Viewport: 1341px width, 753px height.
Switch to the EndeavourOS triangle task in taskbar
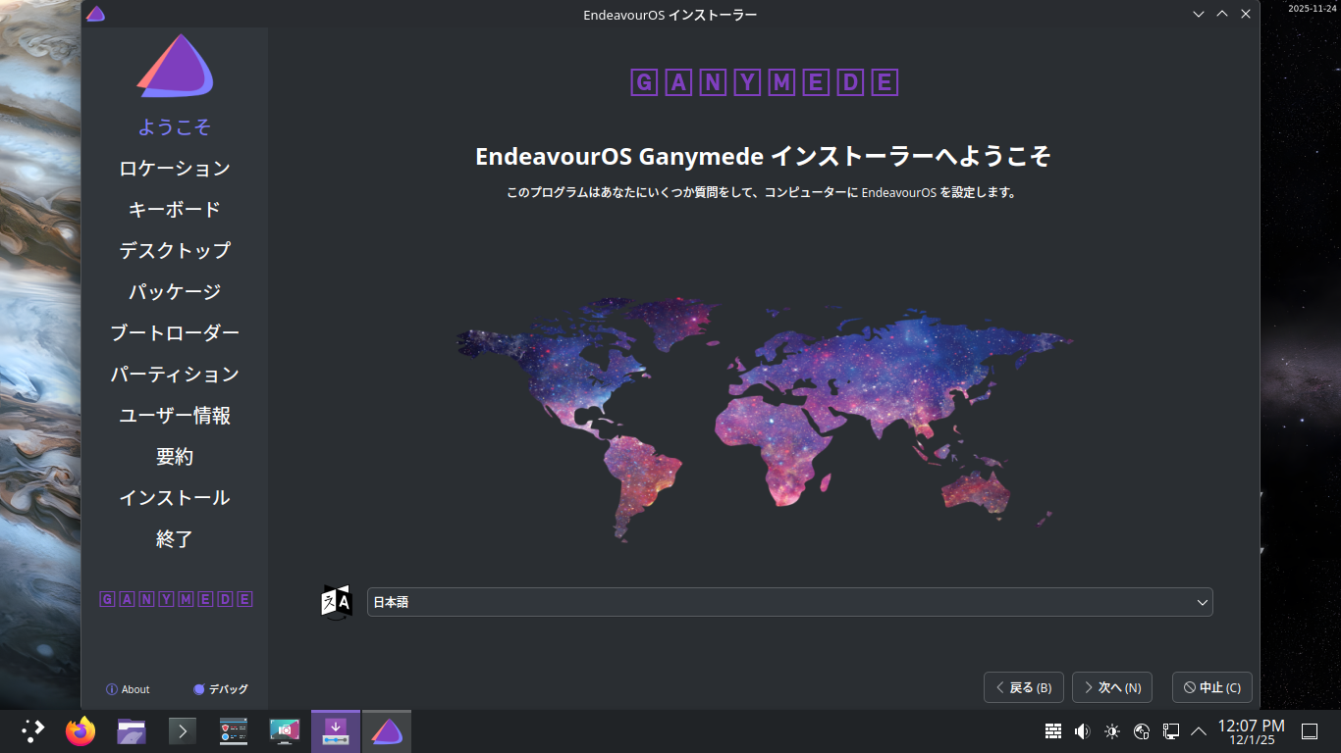pyautogui.click(x=387, y=730)
